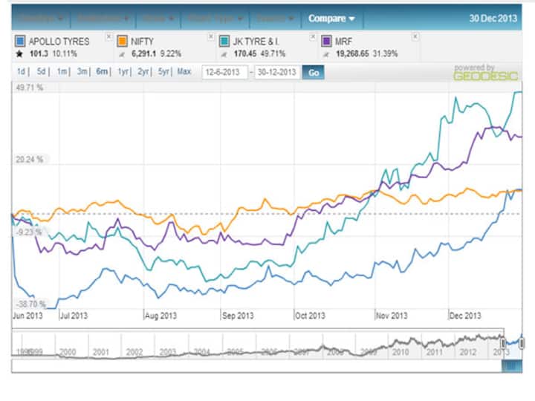Remove NIFTY from the comparison
The width and height of the screenshot is (535, 401).
point(210,36)
